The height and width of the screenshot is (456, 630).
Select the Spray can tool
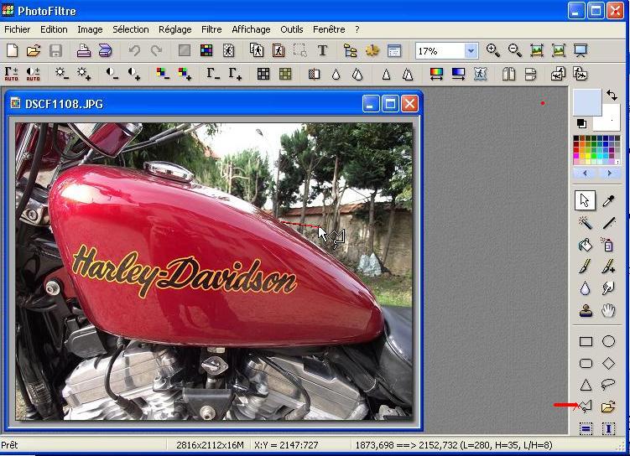coord(607,244)
